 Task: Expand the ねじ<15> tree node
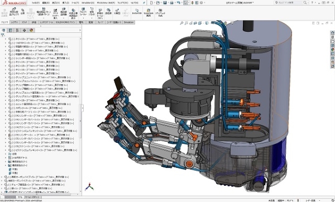click(x=6, y=66)
